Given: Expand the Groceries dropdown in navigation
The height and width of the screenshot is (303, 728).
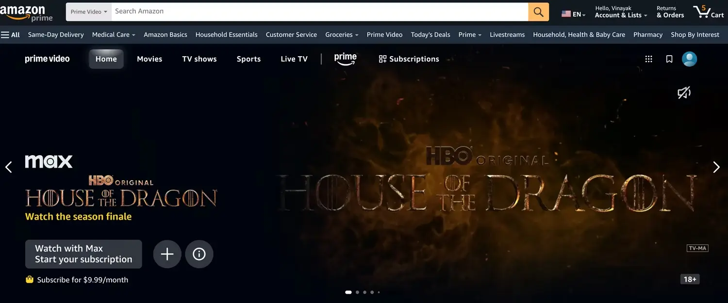Looking at the screenshot, I should coord(342,35).
